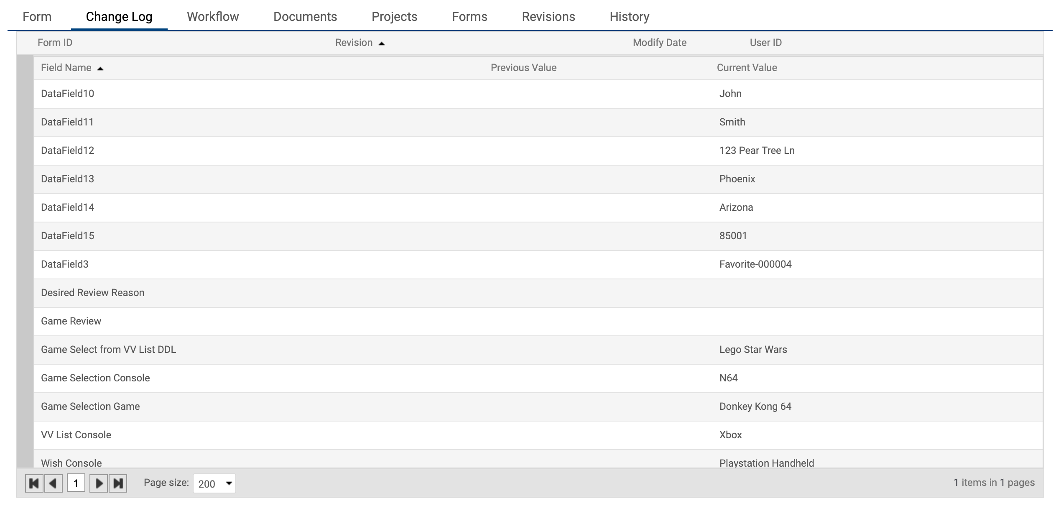
Task: Click the page number input box
Action: coord(76,483)
